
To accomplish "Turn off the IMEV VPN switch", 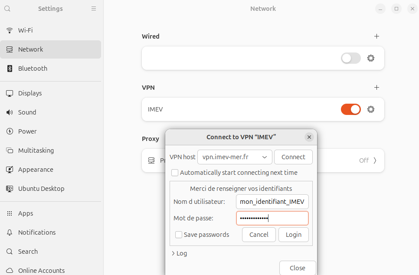I will (x=350, y=109).
